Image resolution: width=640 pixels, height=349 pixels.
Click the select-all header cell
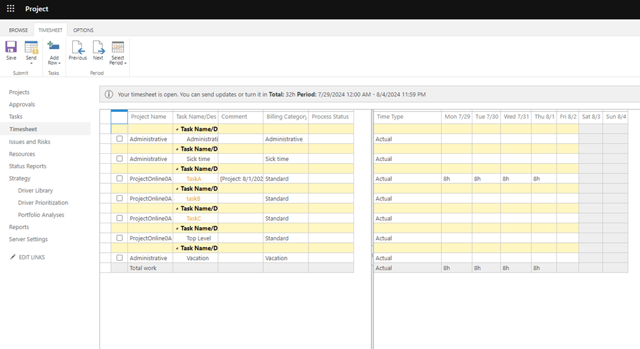coord(119,117)
